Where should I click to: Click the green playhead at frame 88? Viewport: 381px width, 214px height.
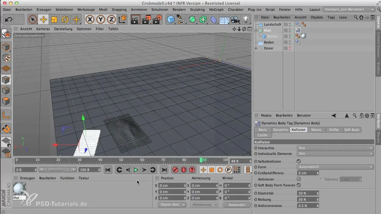coord(201,160)
